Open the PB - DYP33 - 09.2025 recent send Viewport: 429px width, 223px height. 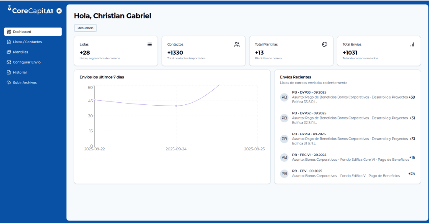tap(309, 92)
